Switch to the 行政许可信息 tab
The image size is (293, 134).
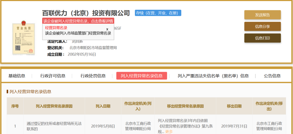coord(53,76)
